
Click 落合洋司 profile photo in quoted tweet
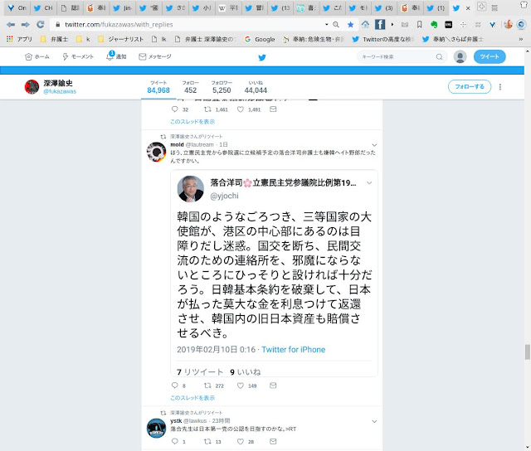click(191, 189)
